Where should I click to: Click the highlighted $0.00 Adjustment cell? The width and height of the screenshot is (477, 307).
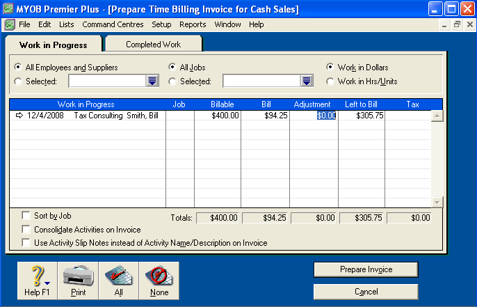pyautogui.click(x=326, y=116)
